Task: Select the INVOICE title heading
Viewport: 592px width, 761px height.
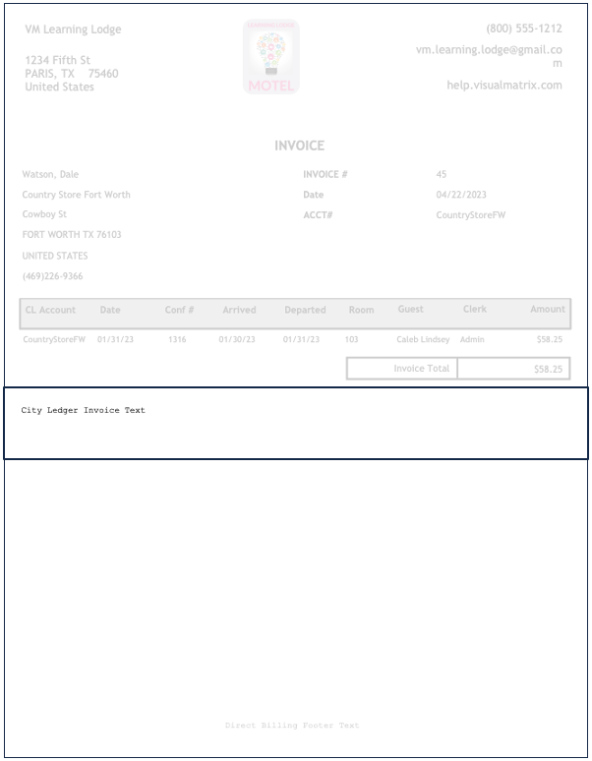Action: pyautogui.click(x=299, y=146)
